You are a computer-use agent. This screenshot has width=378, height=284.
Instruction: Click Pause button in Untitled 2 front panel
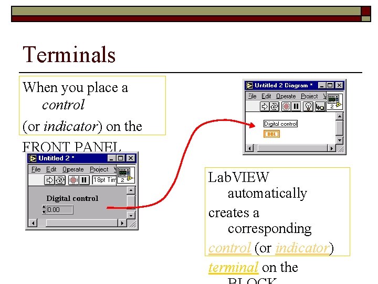[x=84, y=180]
